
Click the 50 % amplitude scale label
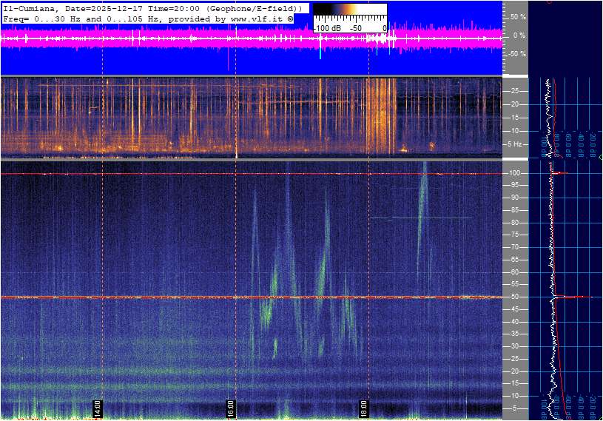coord(518,17)
